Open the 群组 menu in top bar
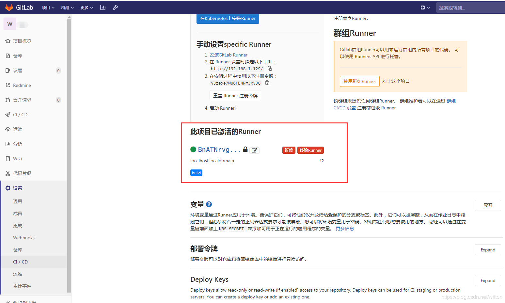The width and height of the screenshot is (505, 303). [67, 8]
